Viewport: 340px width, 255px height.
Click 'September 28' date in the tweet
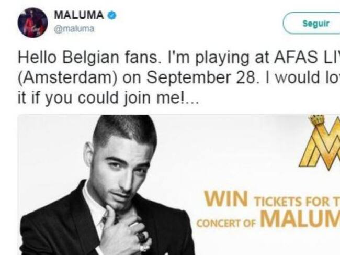tap(201, 78)
